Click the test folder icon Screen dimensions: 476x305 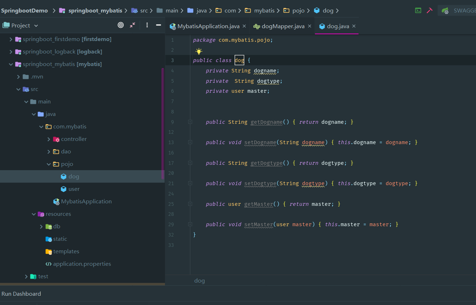pyautogui.click(x=33, y=276)
